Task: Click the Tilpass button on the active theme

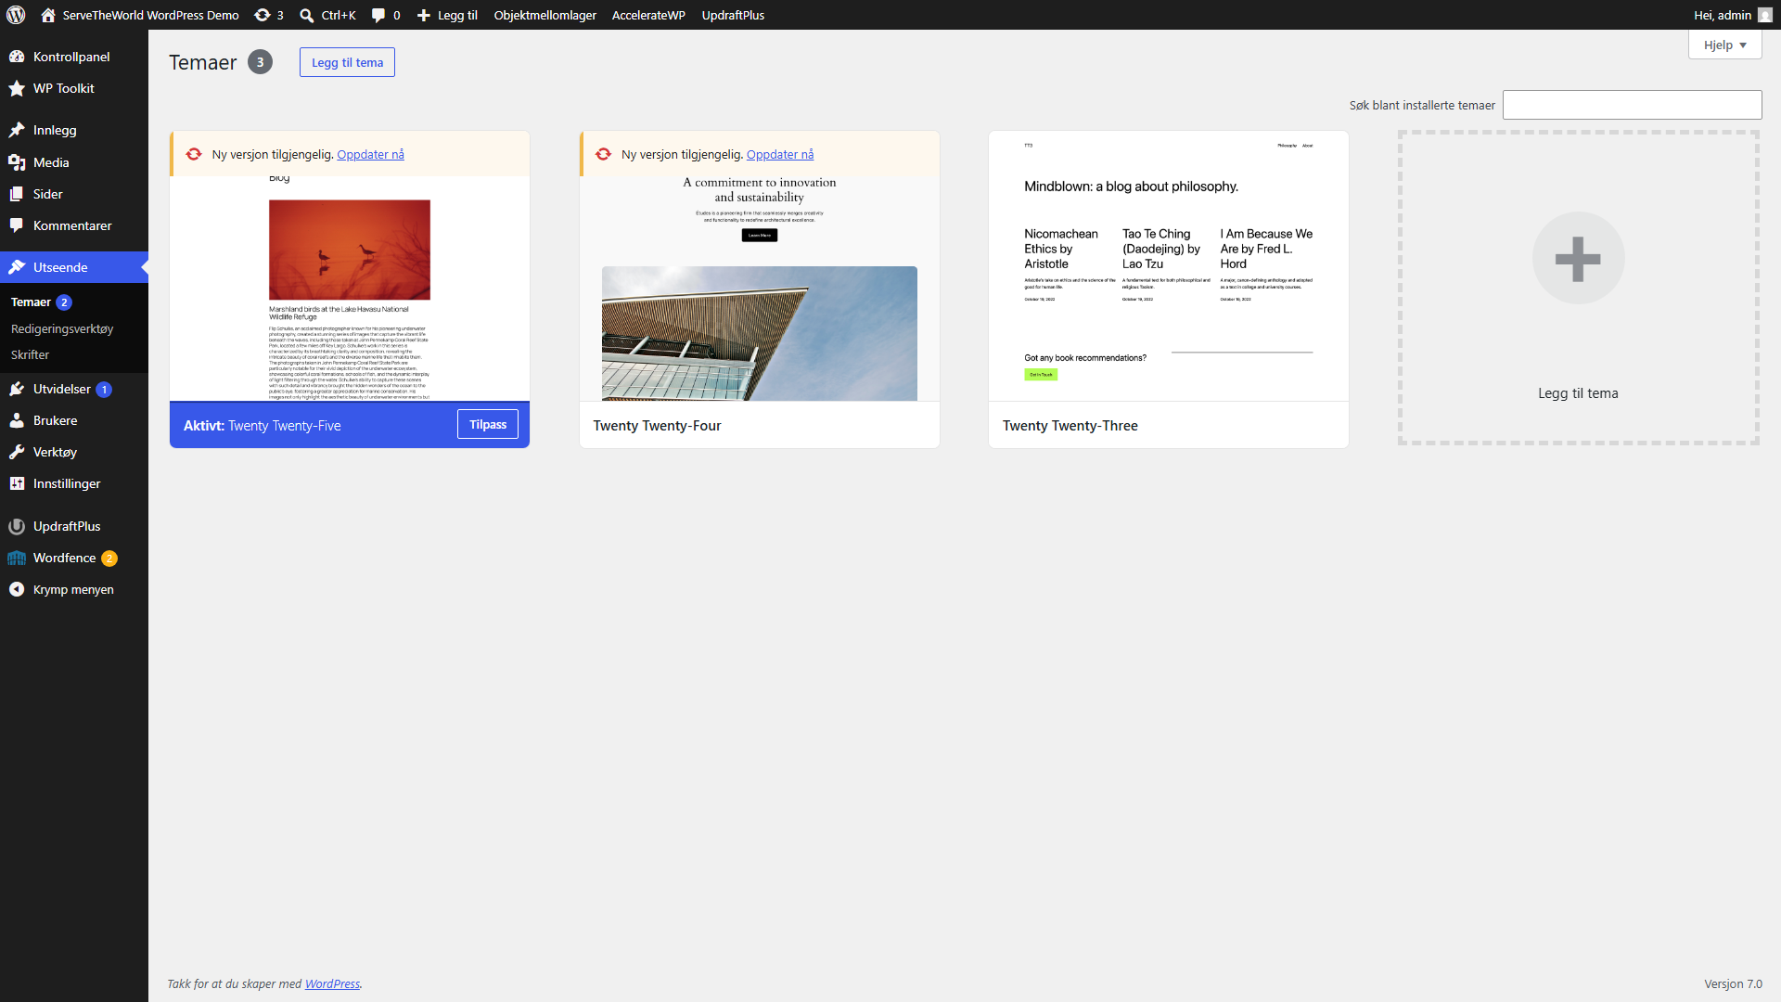Action: point(488,424)
